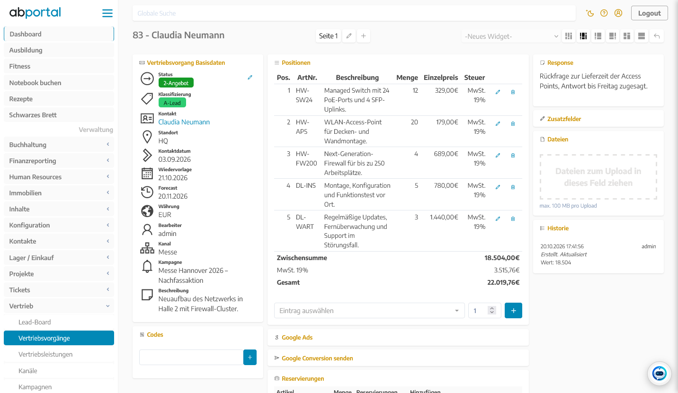Delete position HW-FW200 trash icon

pyautogui.click(x=513, y=156)
